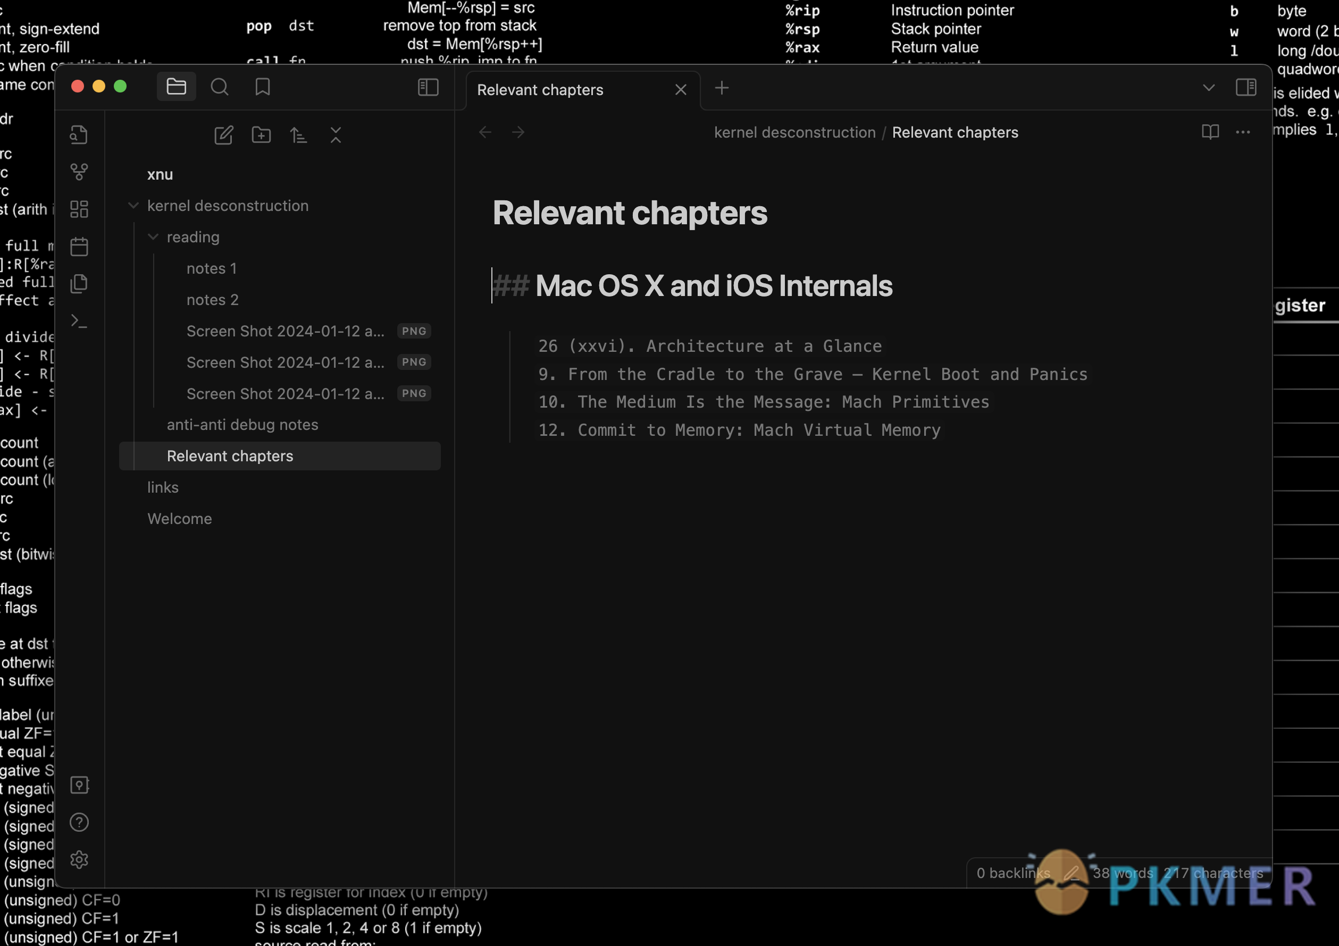Collapse the kernel desconstruction folder
Image resolution: width=1339 pixels, height=946 pixels.
coord(133,205)
